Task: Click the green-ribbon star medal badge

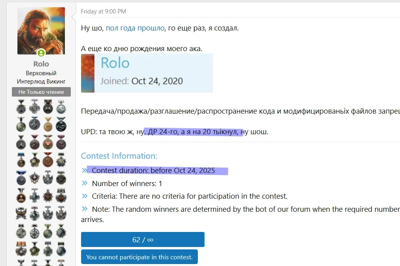Action: click(x=35, y=160)
